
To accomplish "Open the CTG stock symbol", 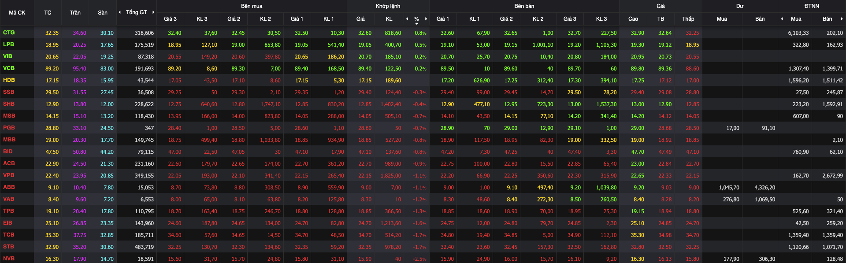I will point(9,33).
